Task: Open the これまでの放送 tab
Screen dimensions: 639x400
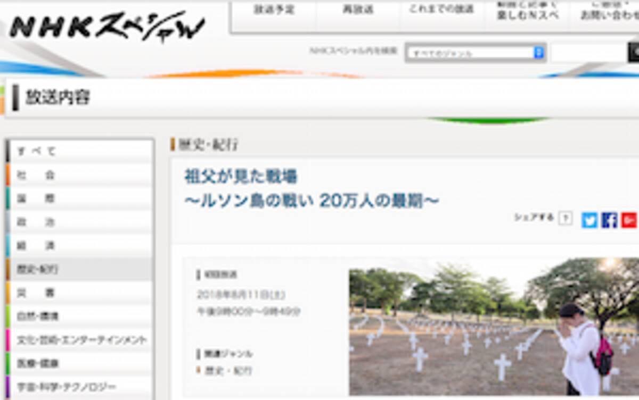Action: (x=441, y=11)
